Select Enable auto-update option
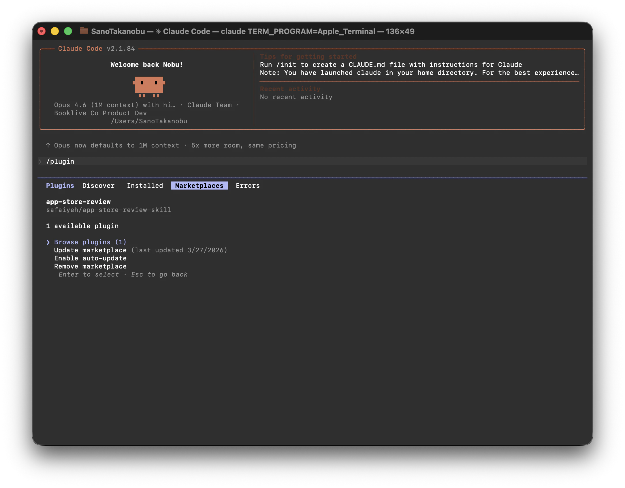Screen dimensions: 625x488 pyautogui.click(x=90, y=258)
